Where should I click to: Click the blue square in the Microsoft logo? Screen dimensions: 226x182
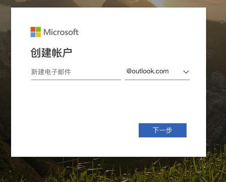click(33, 34)
